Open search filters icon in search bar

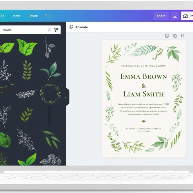pyautogui.click(x=56, y=30)
